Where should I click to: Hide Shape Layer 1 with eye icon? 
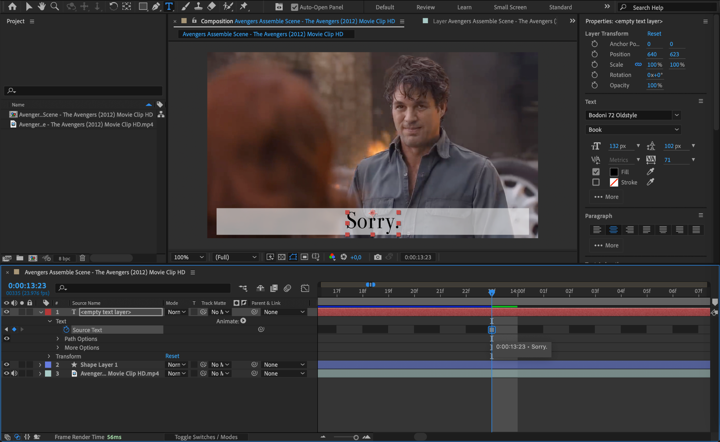coord(6,365)
